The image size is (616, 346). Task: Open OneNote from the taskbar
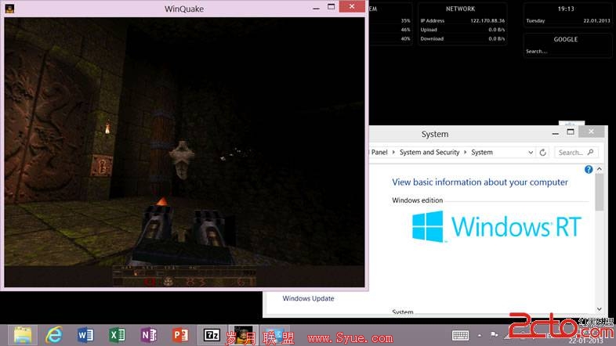click(148, 335)
